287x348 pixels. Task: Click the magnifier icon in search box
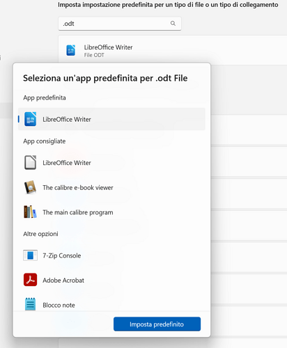click(173, 23)
